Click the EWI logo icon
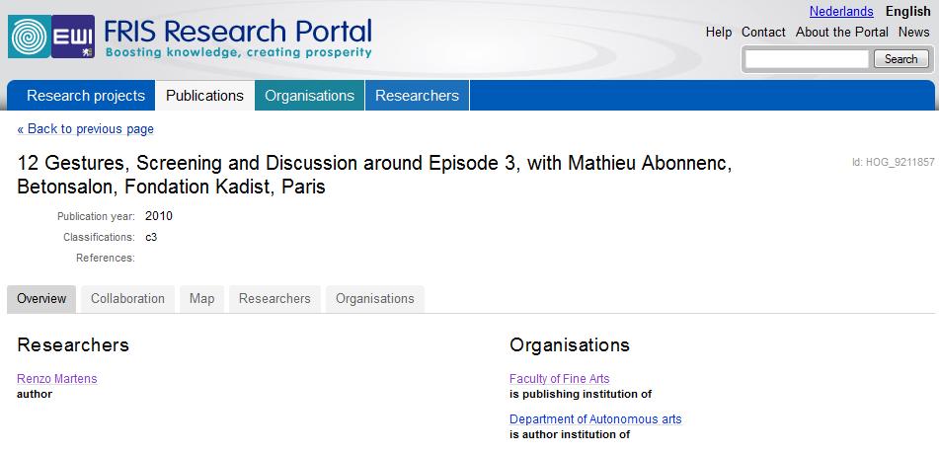Image resolution: width=939 pixels, height=453 pixels. coord(73,37)
